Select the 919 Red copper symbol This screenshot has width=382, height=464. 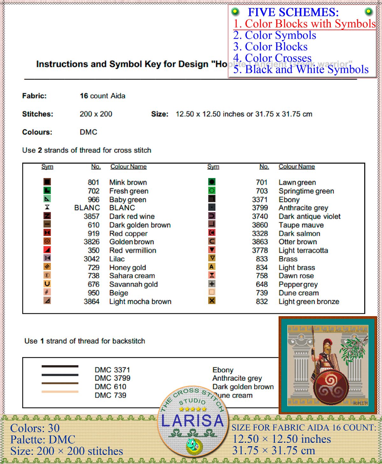pyautogui.click(x=47, y=233)
